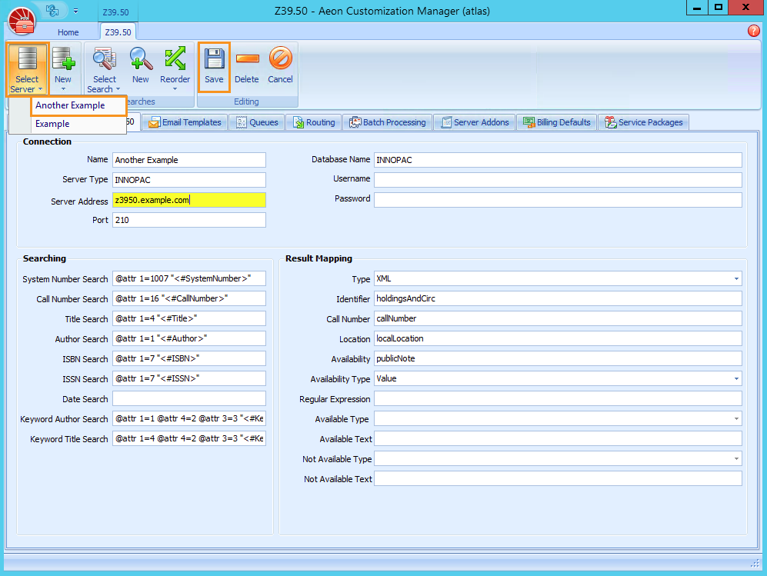Switch to the Home ribbon tab
The height and width of the screenshot is (576, 767).
pyautogui.click(x=68, y=32)
